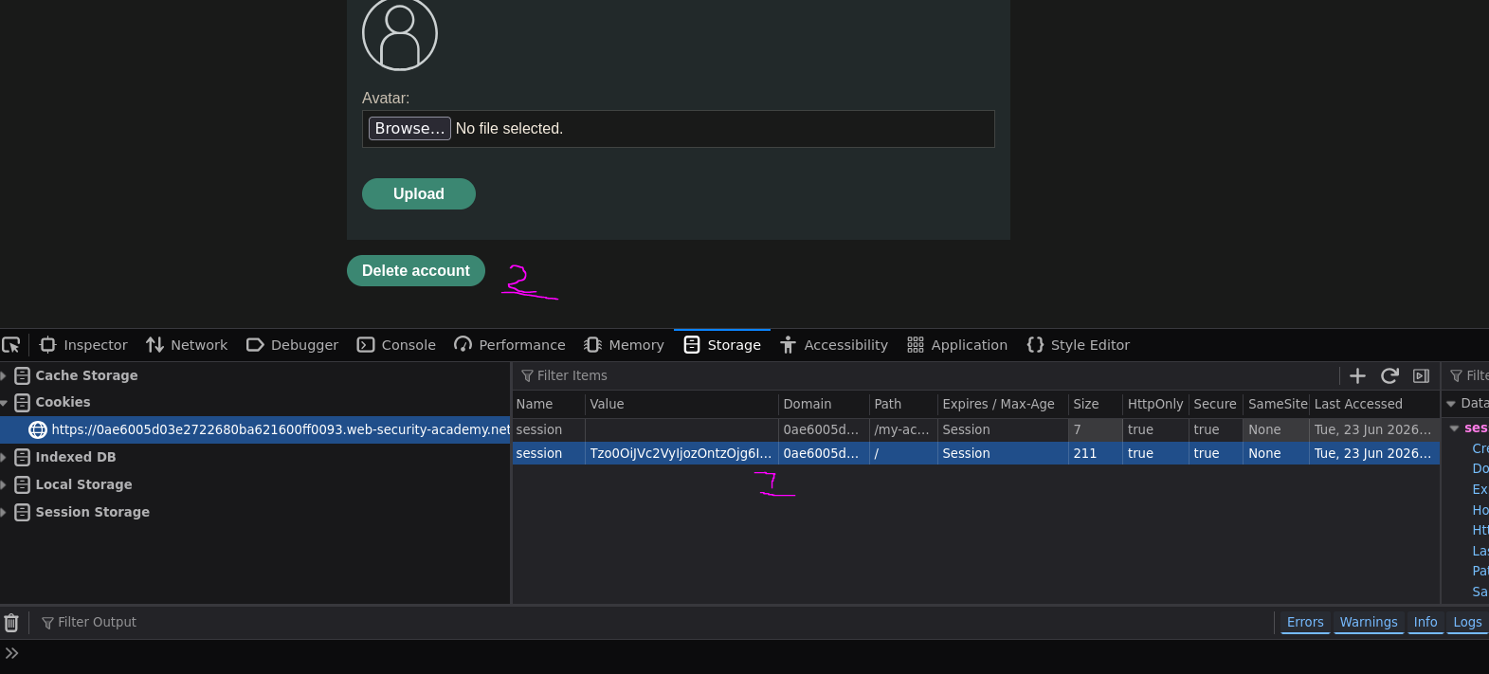Activate the element picker icon
Screen dimensions: 1489x674
click(11, 345)
